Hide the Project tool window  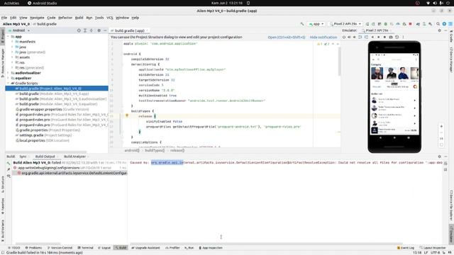(106, 30)
